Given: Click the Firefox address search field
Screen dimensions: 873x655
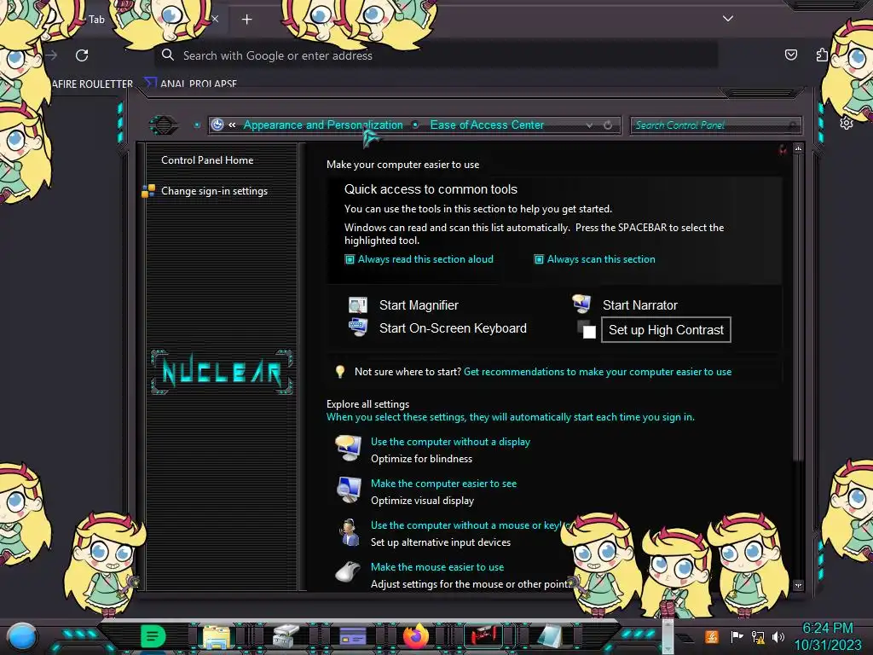Looking at the screenshot, I should pyautogui.click(x=436, y=55).
